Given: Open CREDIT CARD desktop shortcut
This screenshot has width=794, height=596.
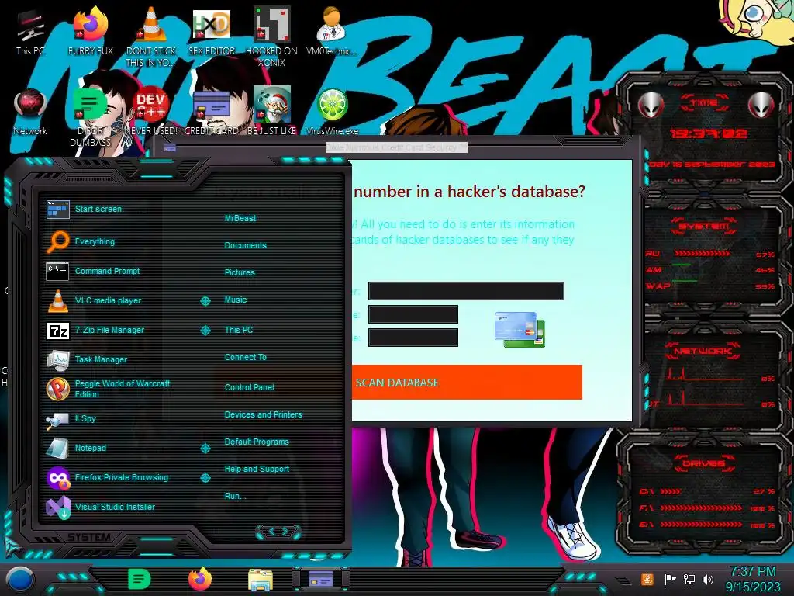Looking at the screenshot, I should 212,112.
